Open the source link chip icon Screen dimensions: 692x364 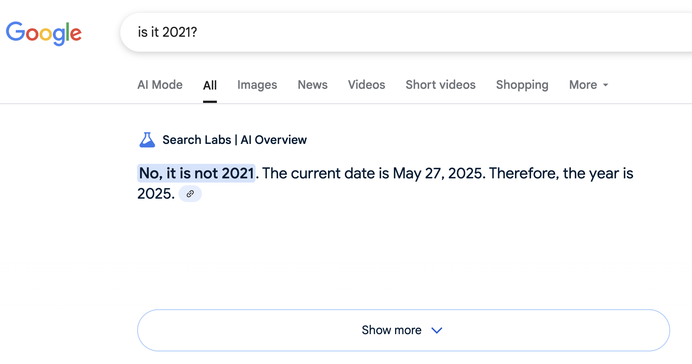(190, 194)
